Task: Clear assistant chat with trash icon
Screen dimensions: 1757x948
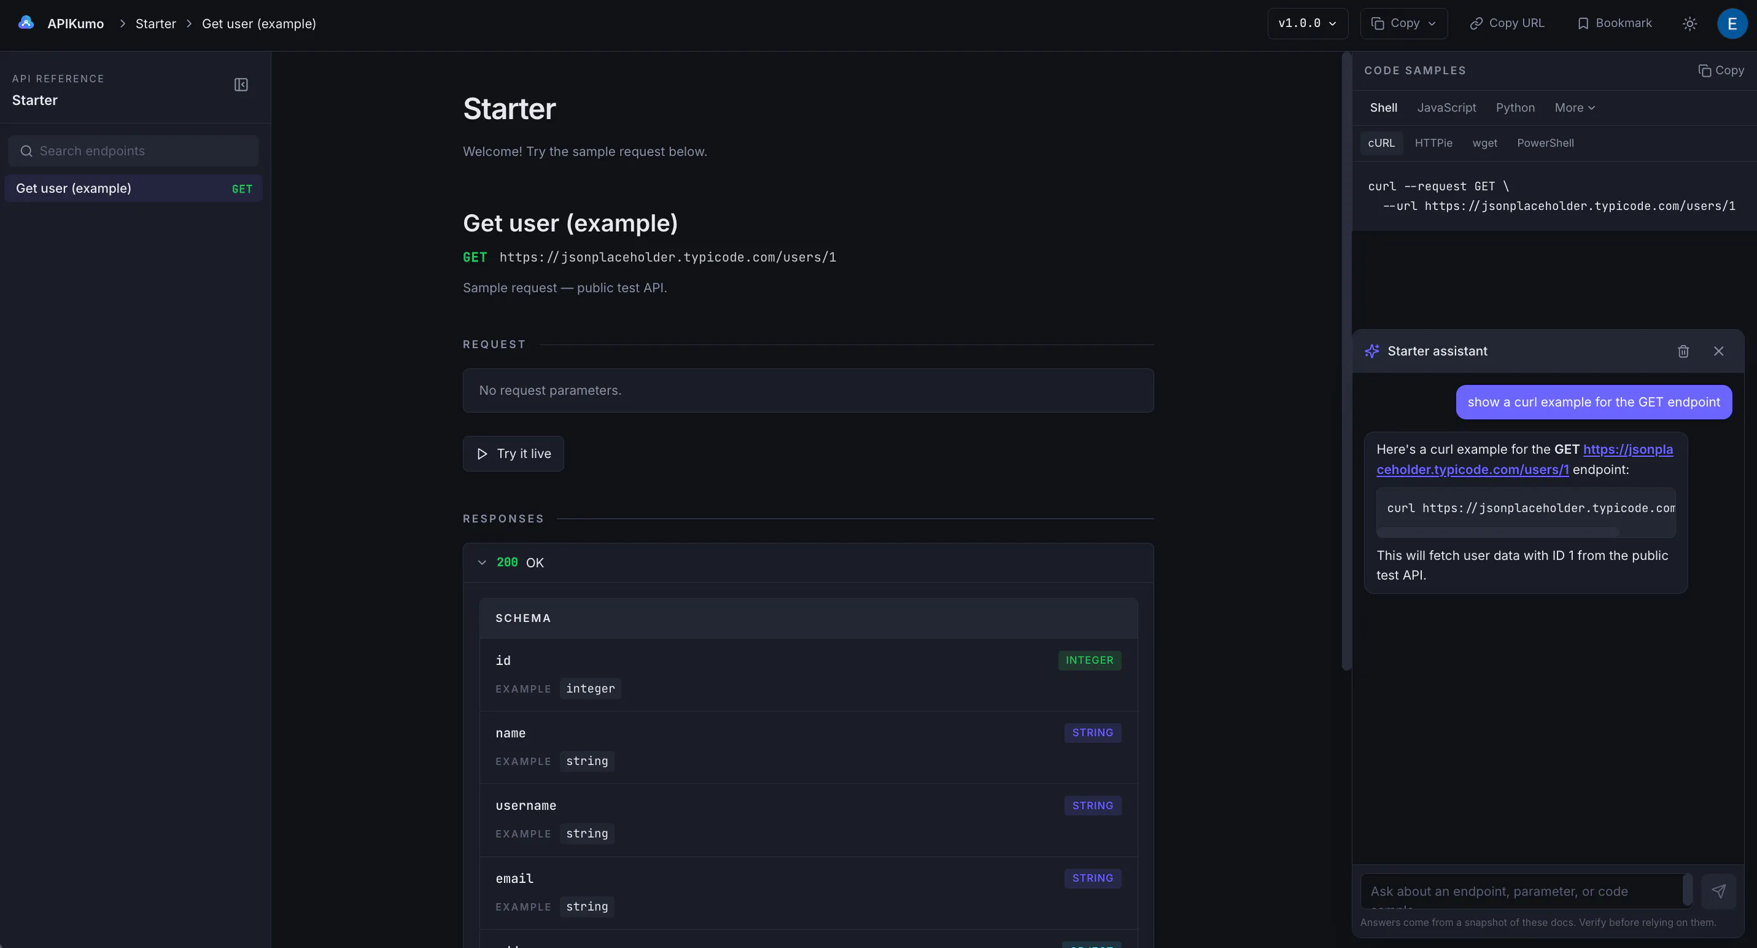Action: pos(1683,351)
